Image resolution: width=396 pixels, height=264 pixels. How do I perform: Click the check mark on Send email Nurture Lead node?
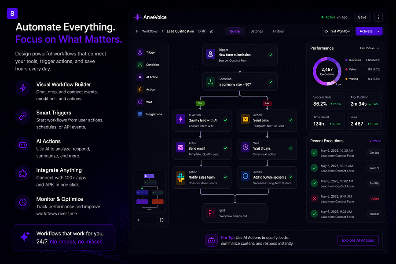click(291, 120)
